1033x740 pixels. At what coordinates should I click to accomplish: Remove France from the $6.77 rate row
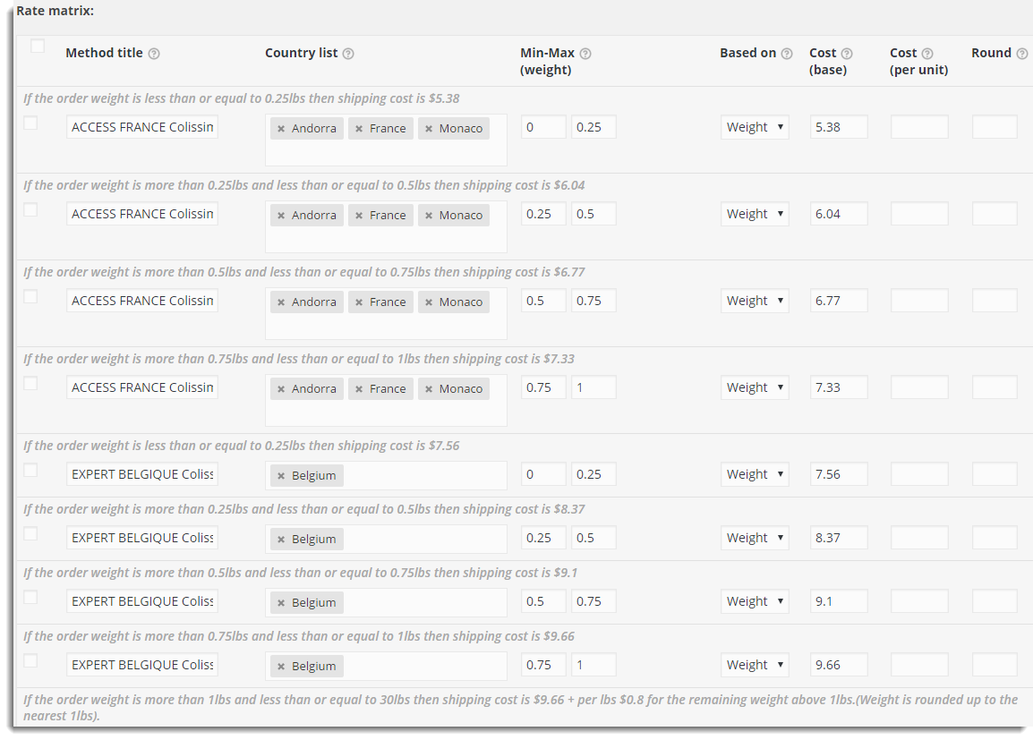359,302
